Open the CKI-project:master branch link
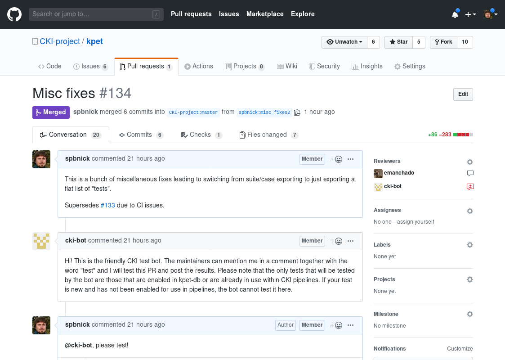This screenshot has height=360, width=505. [x=193, y=112]
